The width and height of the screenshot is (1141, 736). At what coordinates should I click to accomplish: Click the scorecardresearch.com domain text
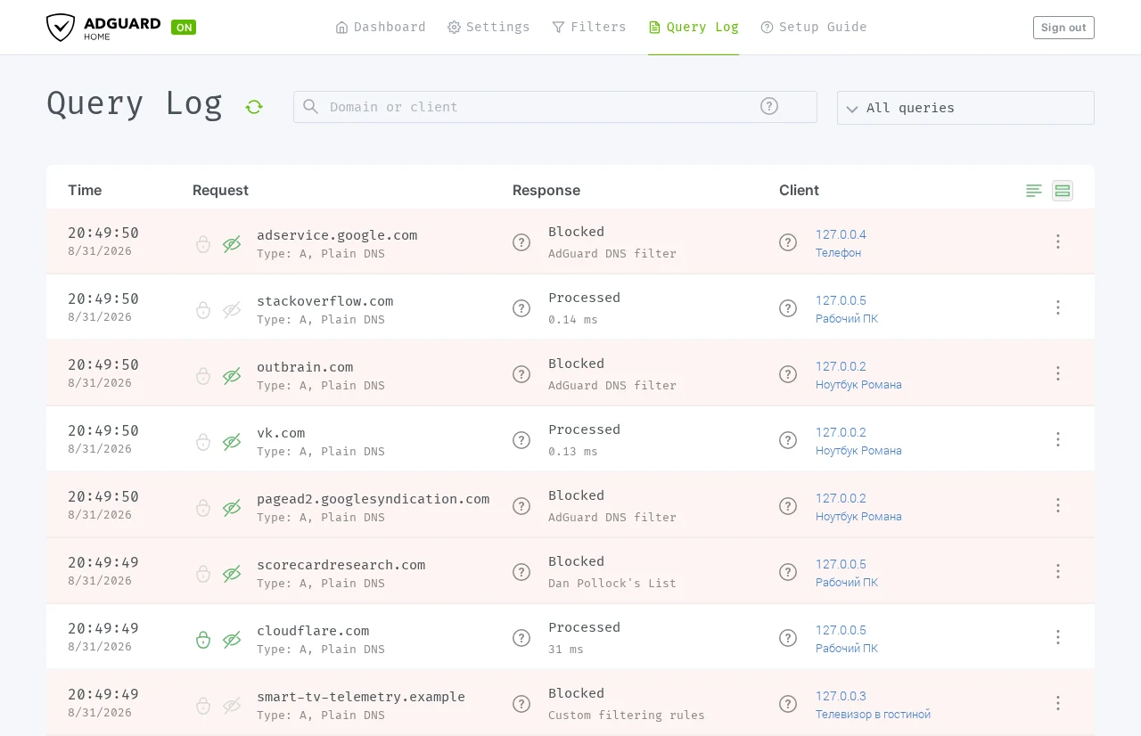click(341, 565)
